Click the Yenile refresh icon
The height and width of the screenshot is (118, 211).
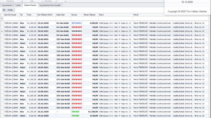point(4,10)
